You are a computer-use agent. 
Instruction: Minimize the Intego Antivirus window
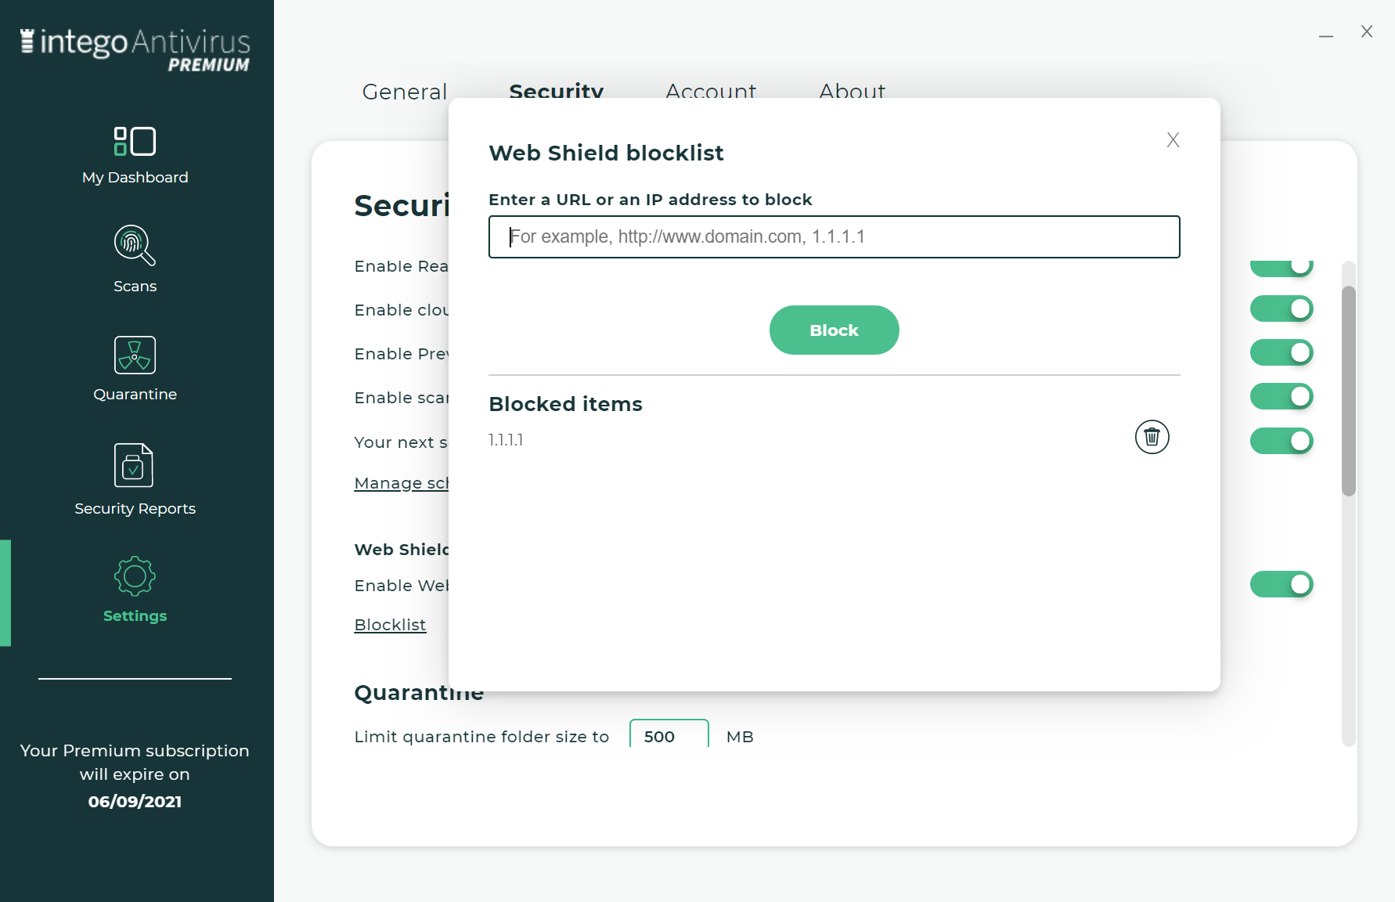[x=1325, y=36]
